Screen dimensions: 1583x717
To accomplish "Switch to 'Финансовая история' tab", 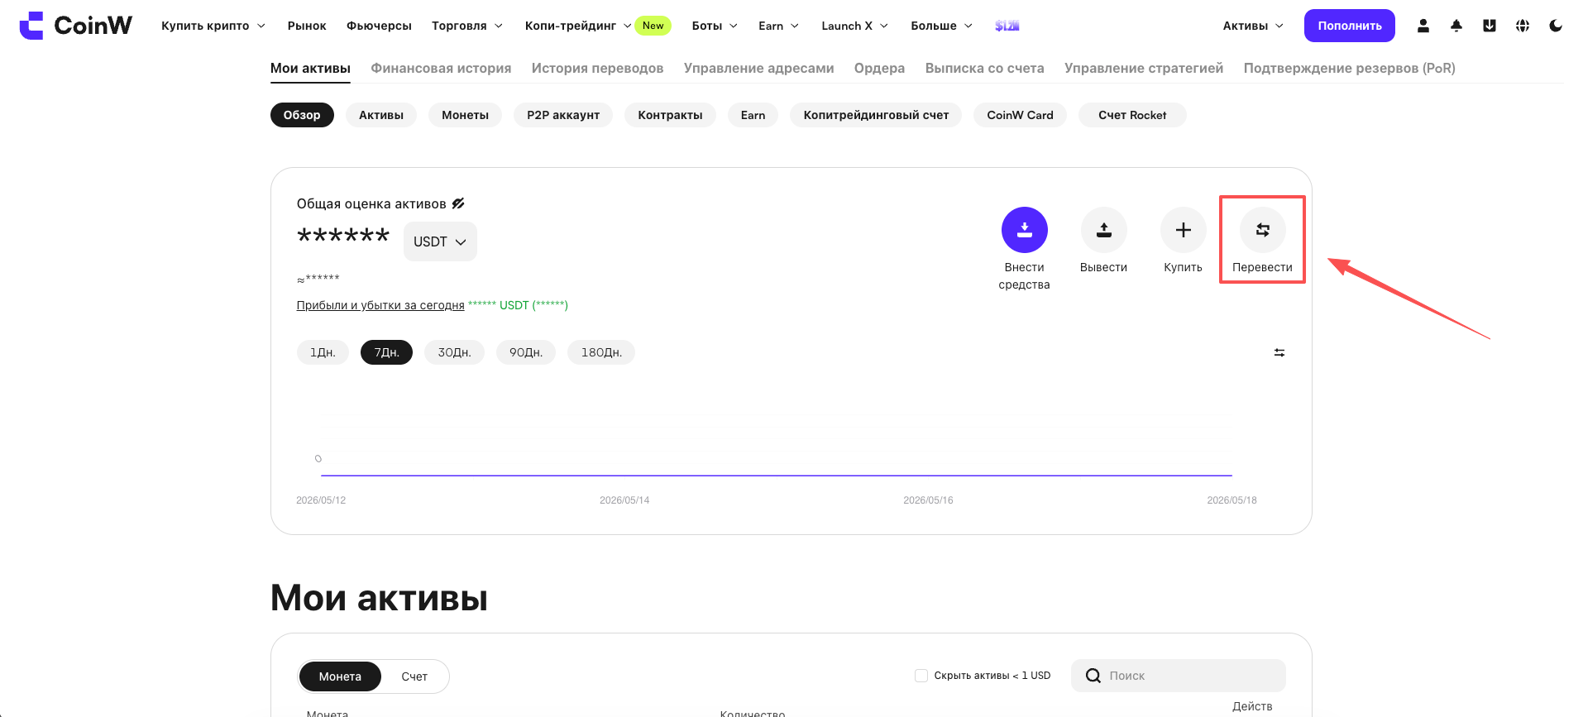I will [441, 68].
